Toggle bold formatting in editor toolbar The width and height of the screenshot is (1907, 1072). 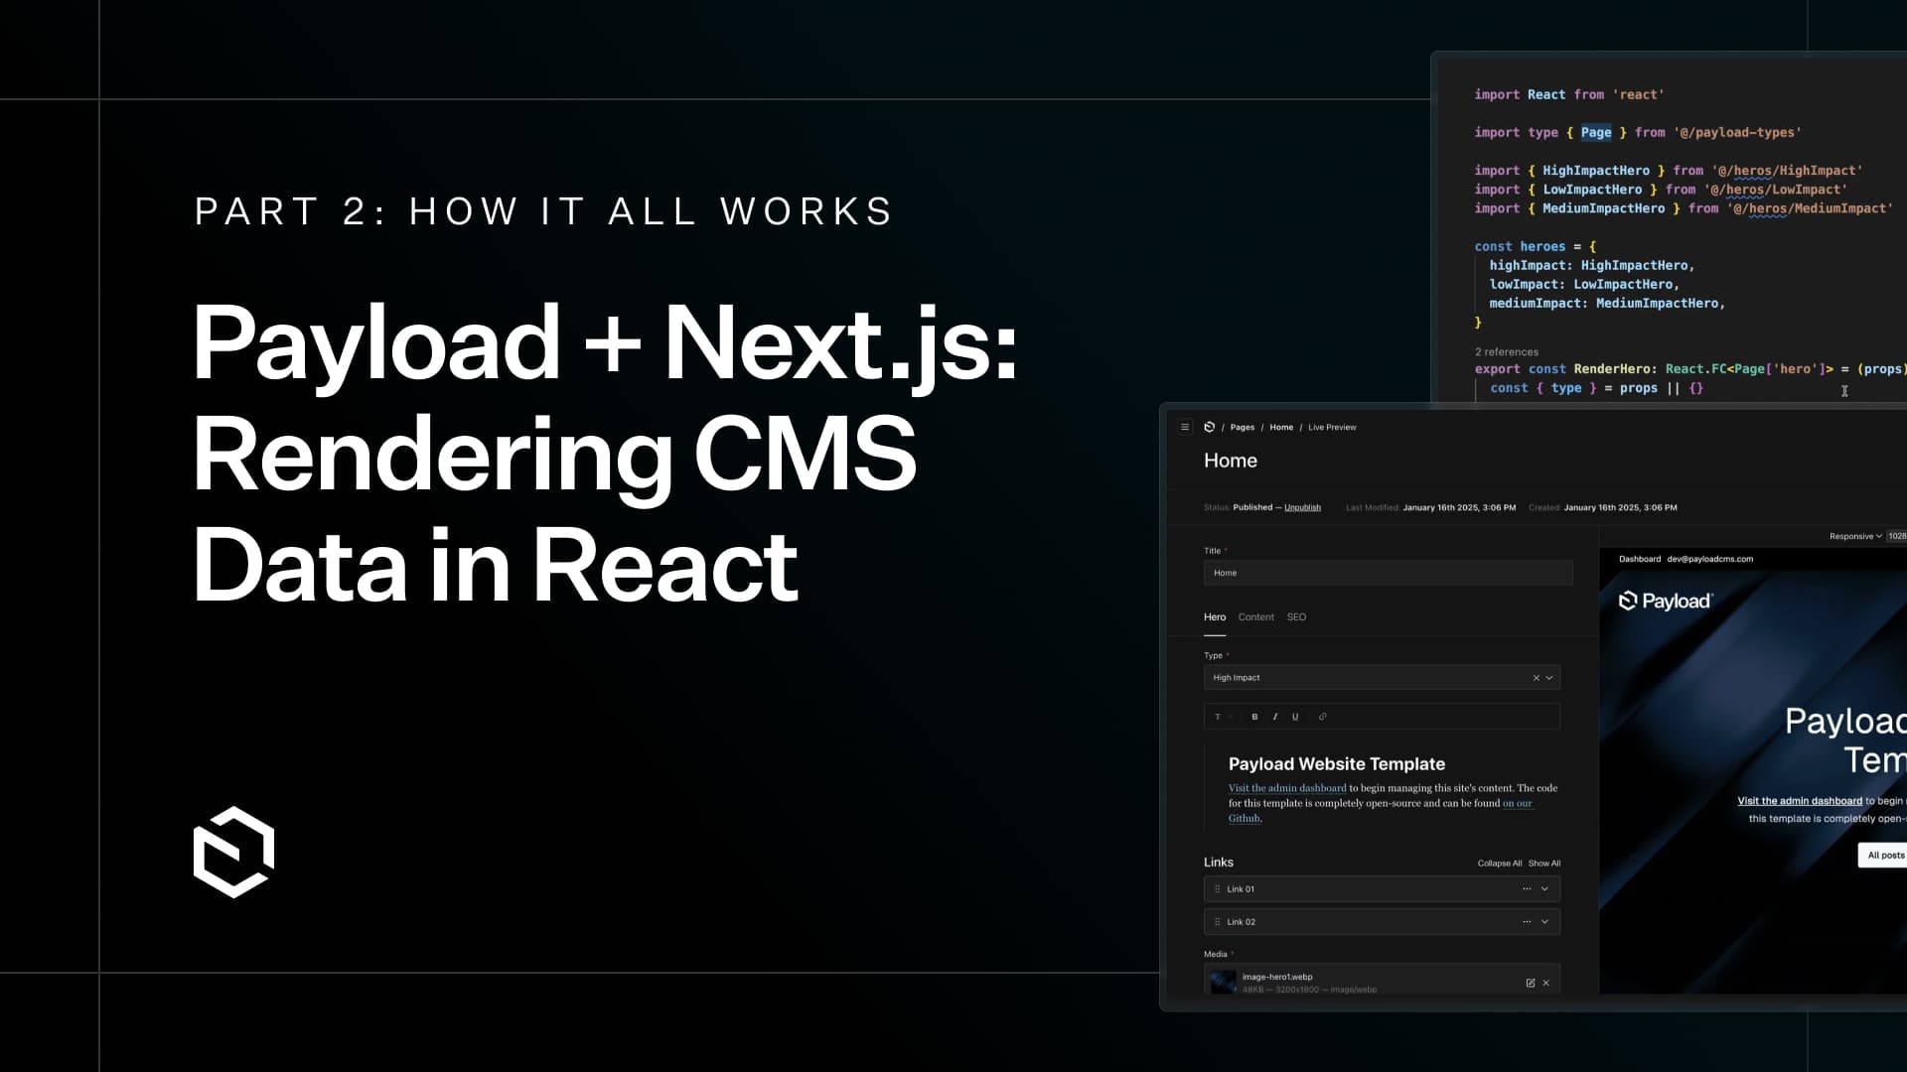pos(1254,717)
